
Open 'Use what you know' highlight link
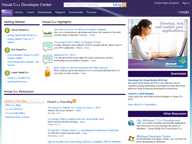[80, 30]
